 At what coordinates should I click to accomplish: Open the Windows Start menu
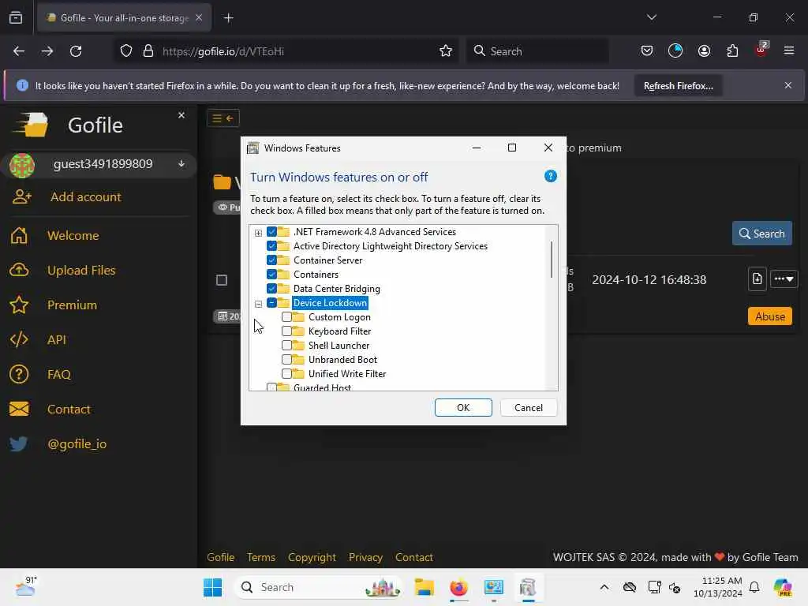(x=212, y=587)
